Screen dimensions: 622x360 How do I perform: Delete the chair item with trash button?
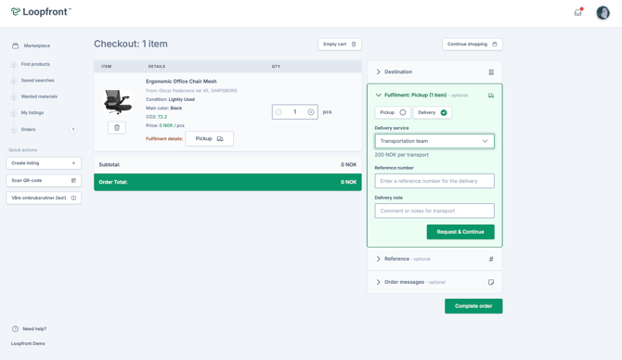(117, 128)
